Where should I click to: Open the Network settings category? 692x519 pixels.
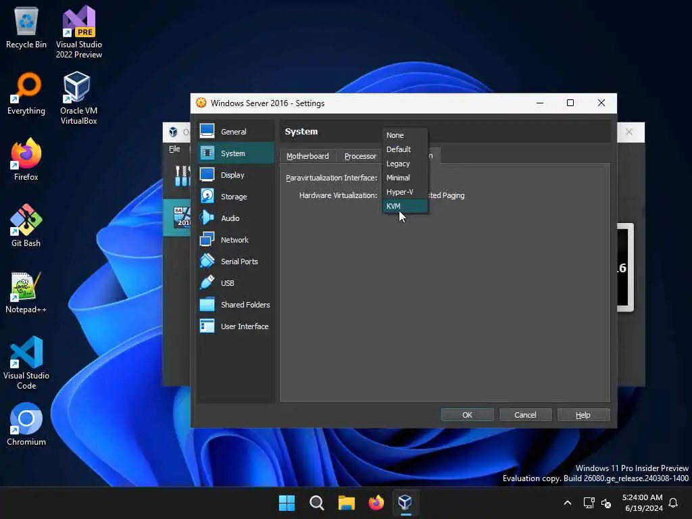(236, 240)
